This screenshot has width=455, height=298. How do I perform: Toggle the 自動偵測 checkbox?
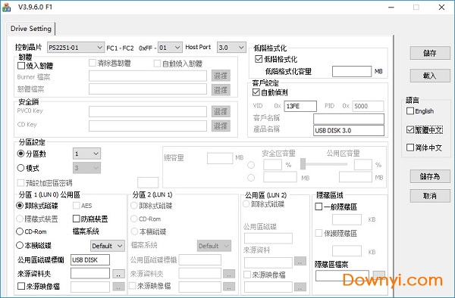point(256,92)
